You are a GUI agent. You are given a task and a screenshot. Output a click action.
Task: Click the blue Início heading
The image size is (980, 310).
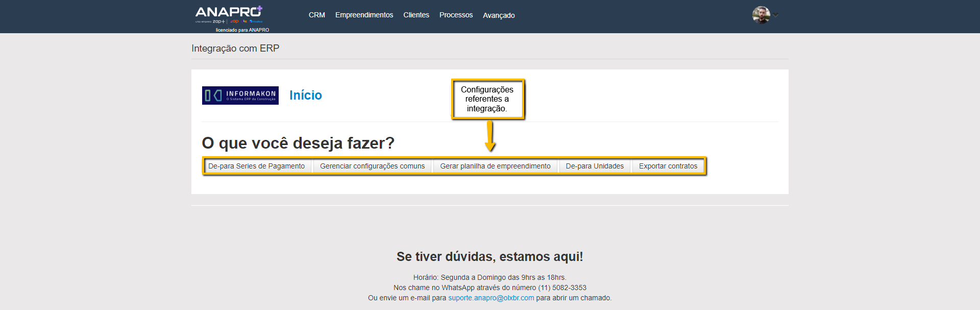coord(305,96)
